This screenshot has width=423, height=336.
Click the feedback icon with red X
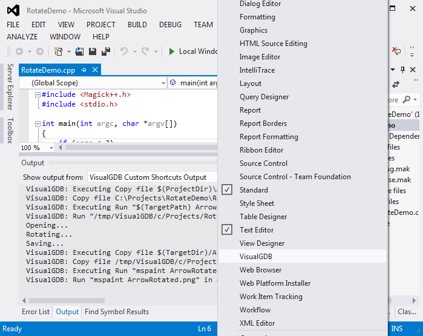396,51
